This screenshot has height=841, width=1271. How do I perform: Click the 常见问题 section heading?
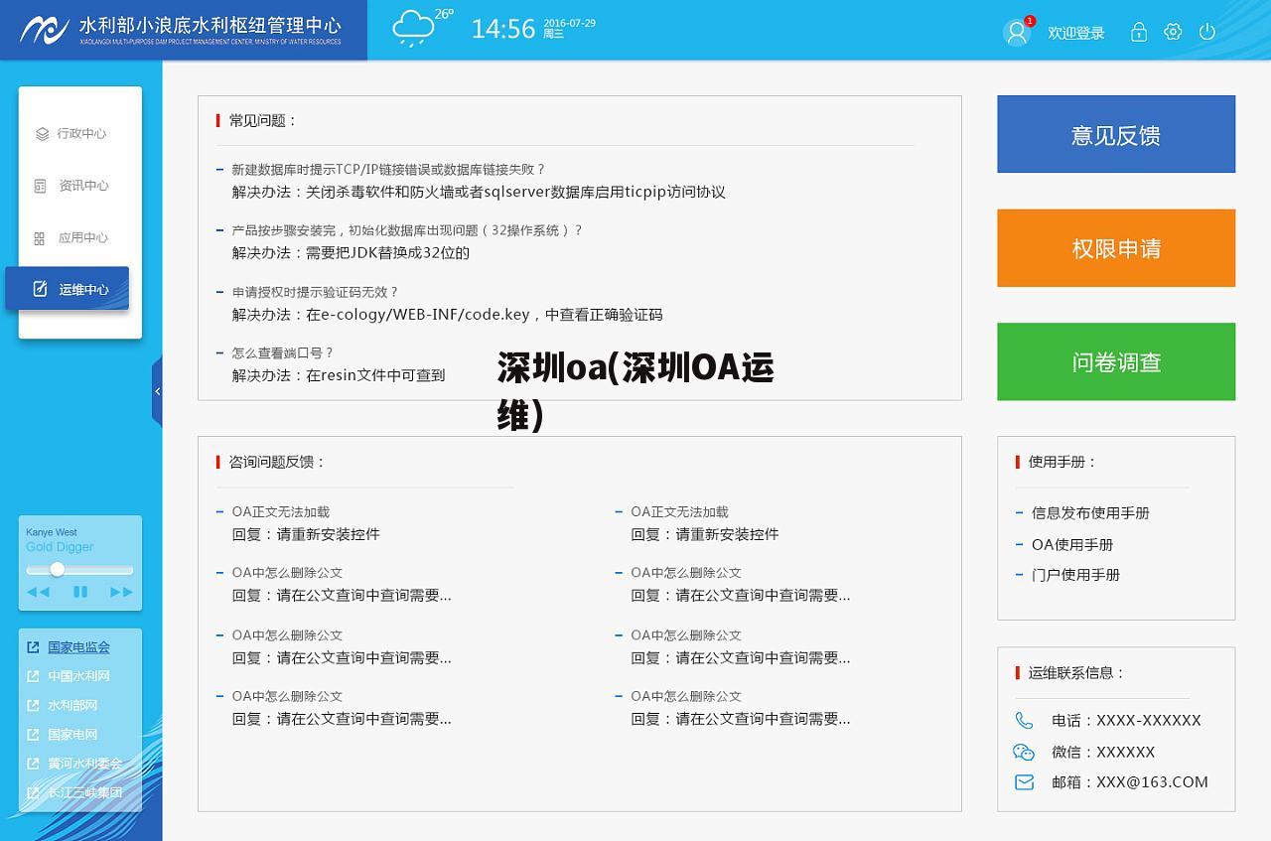[263, 120]
